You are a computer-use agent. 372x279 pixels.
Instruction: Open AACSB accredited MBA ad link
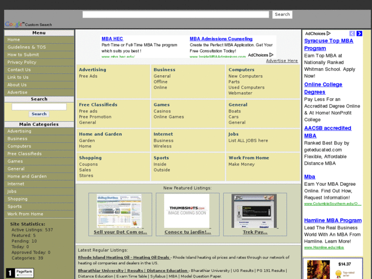[x=327, y=132]
